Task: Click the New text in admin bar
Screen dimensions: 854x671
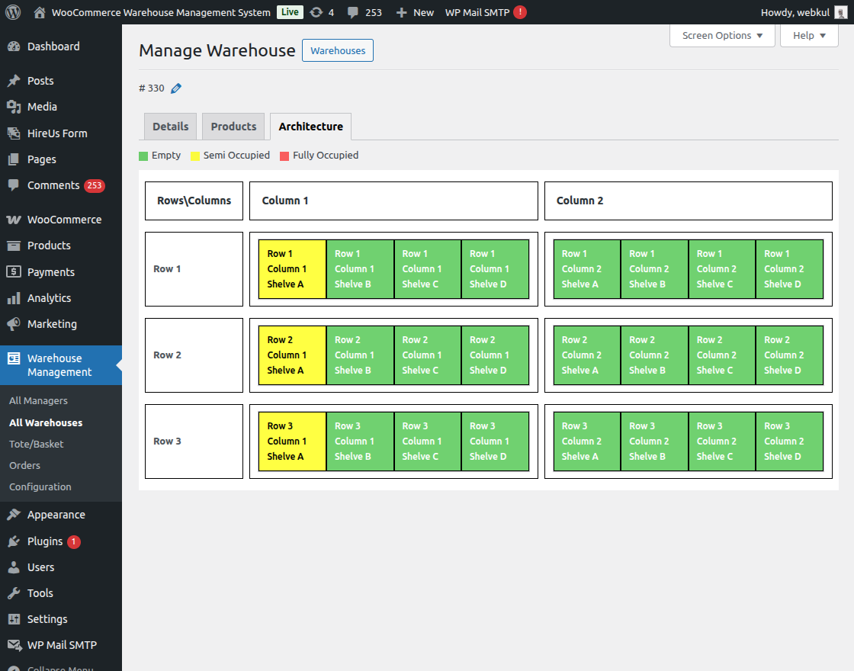Action: (x=423, y=12)
